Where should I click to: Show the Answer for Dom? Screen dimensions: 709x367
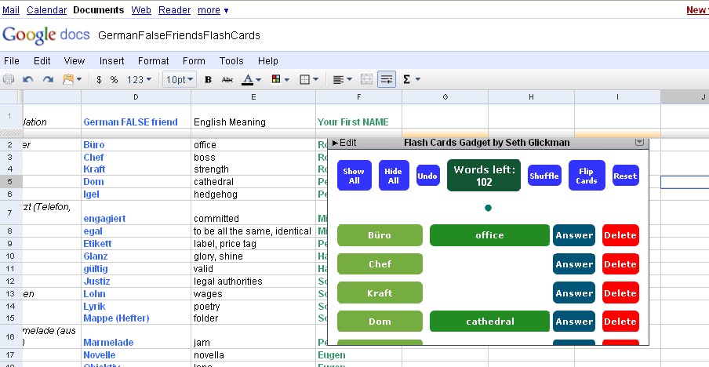pos(574,322)
